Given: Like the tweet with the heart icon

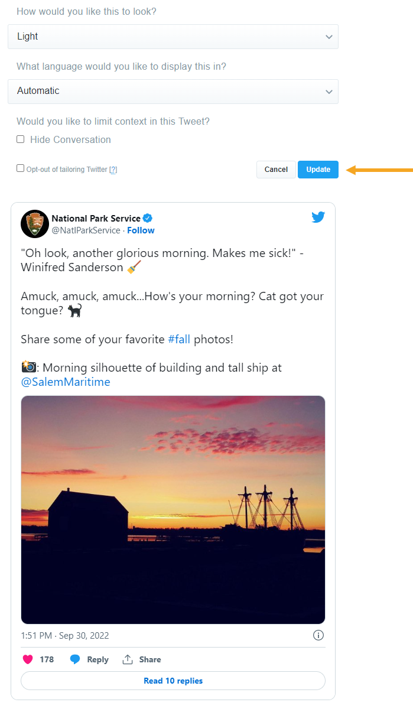Looking at the screenshot, I should (x=27, y=659).
